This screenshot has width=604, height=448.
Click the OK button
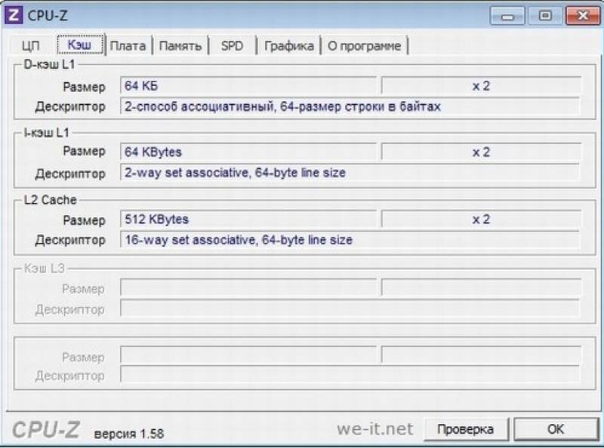click(556, 429)
